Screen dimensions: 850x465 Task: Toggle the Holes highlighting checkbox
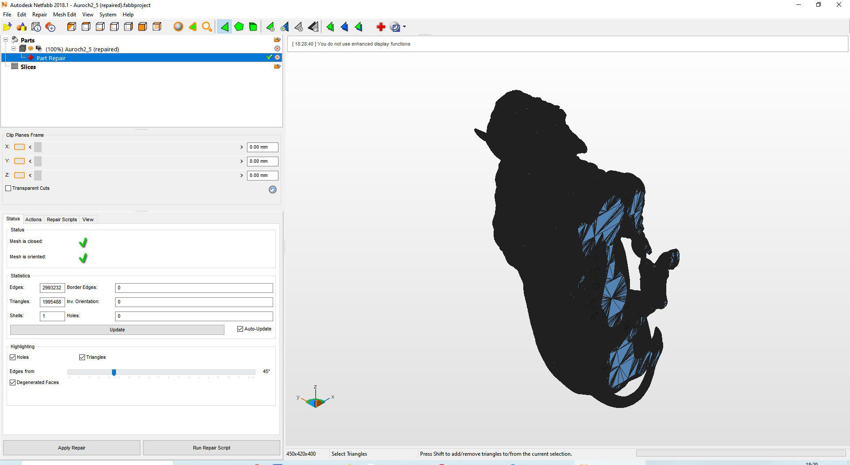(13, 357)
